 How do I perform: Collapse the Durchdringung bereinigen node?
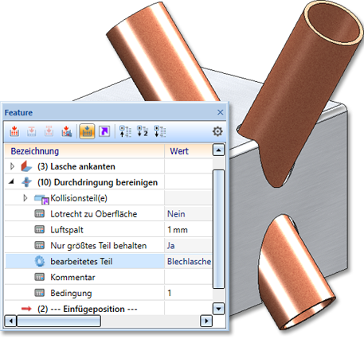(x=11, y=182)
